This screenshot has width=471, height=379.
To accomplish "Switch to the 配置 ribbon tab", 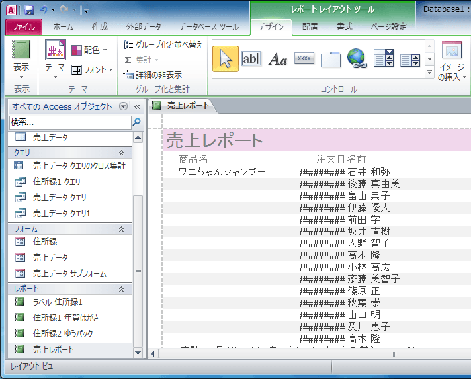I will pyautogui.click(x=310, y=27).
